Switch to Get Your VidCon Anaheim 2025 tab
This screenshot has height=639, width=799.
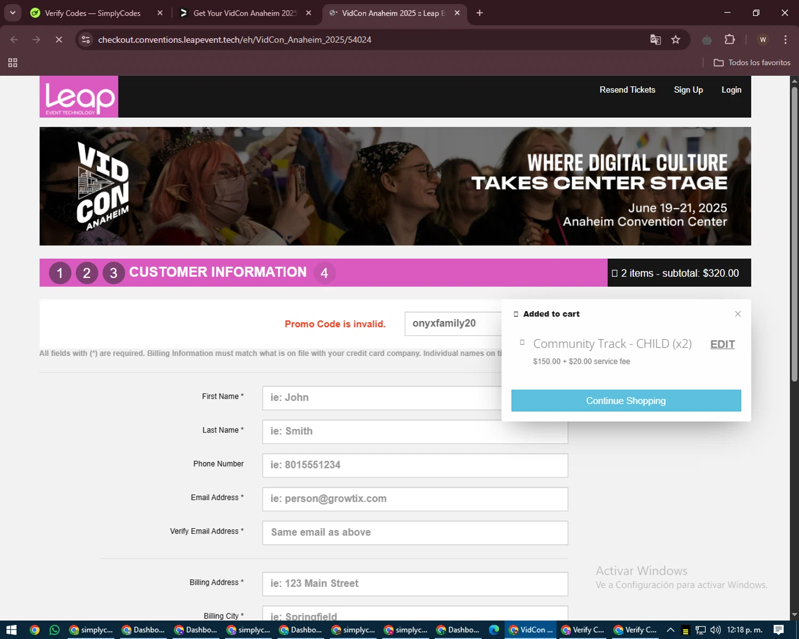245,13
